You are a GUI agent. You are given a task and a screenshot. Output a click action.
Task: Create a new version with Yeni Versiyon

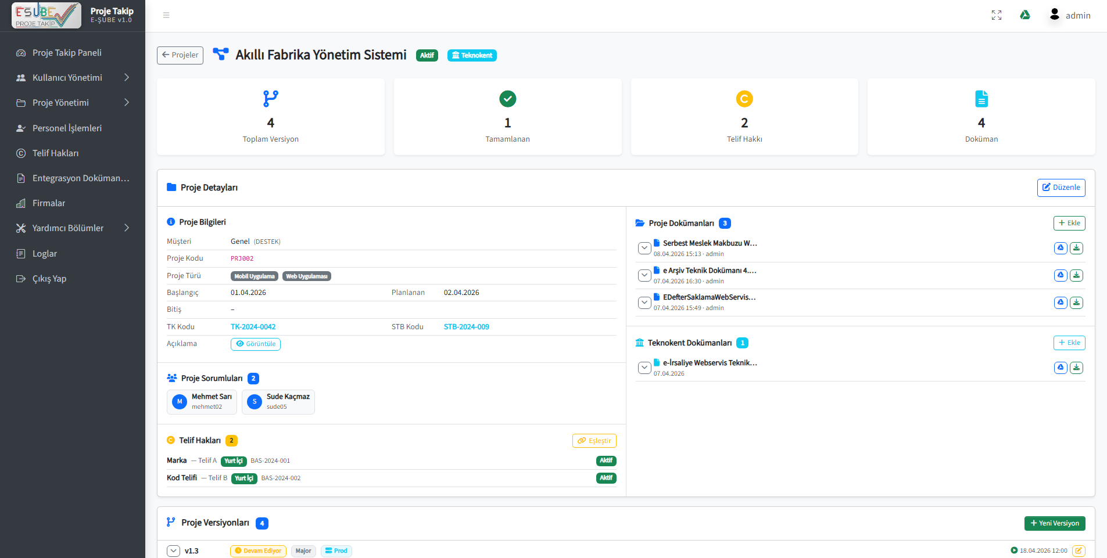click(1055, 523)
